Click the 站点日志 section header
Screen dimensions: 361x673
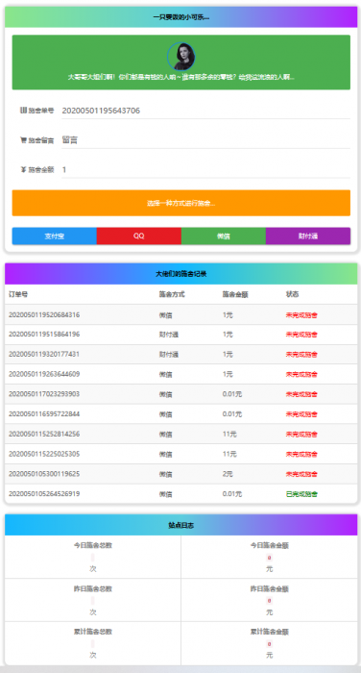(x=180, y=525)
